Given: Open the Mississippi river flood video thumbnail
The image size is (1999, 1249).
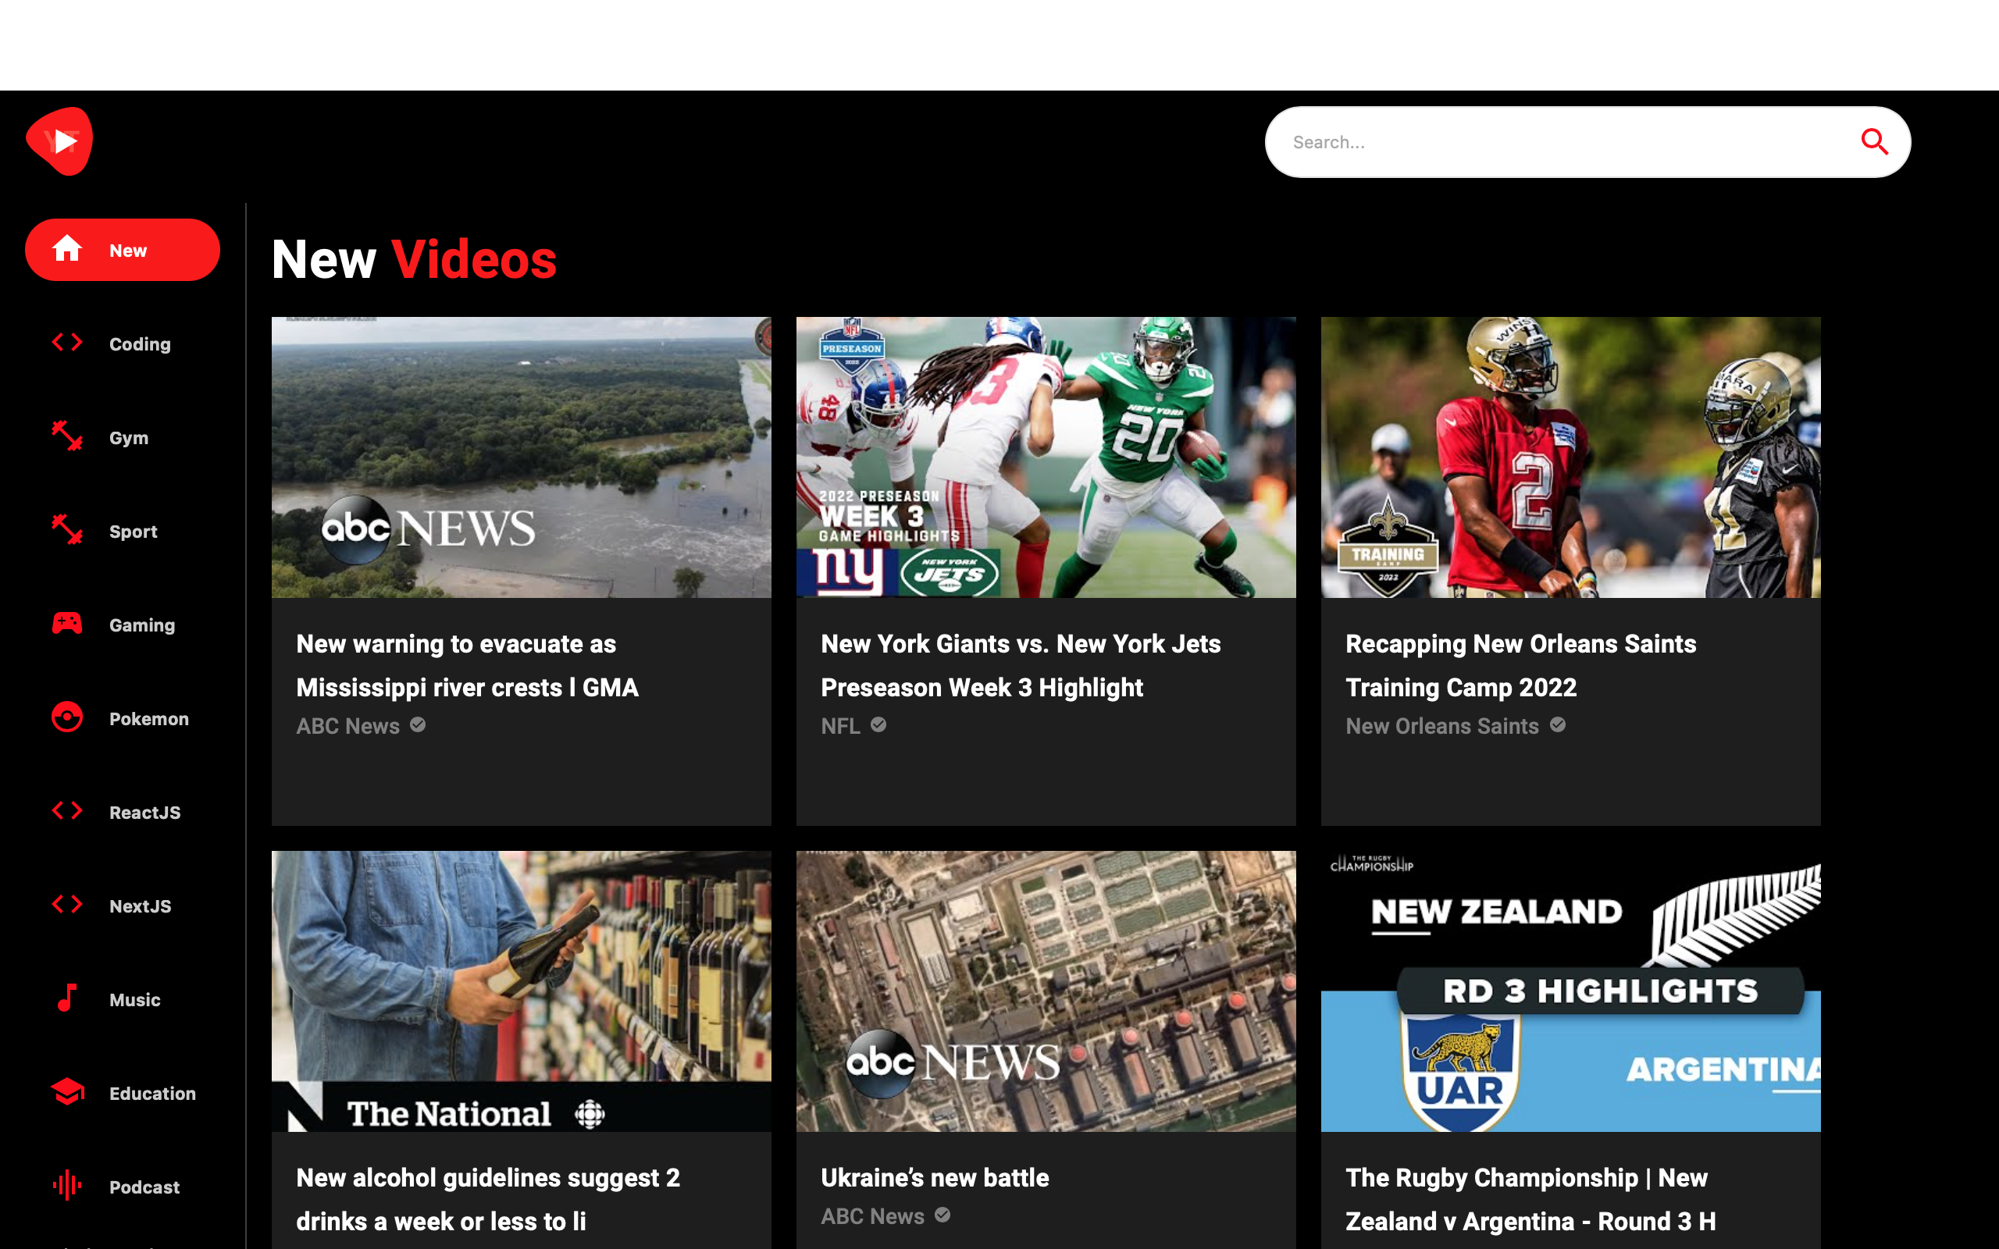Looking at the screenshot, I should pos(522,457).
